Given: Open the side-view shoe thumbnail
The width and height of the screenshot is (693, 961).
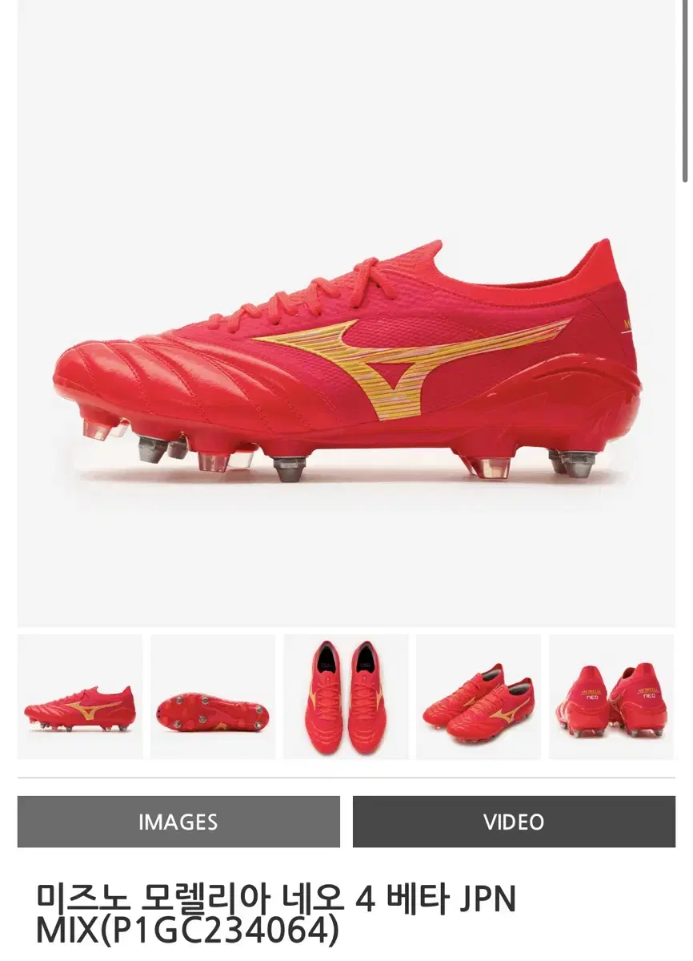Looking at the screenshot, I should [80, 697].
